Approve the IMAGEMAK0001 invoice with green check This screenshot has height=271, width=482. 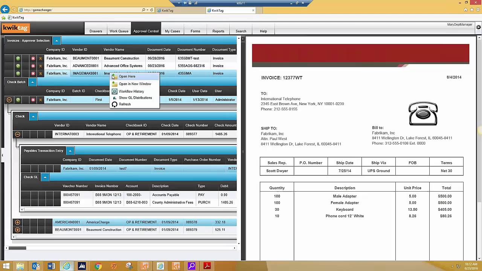click(18, 73)
